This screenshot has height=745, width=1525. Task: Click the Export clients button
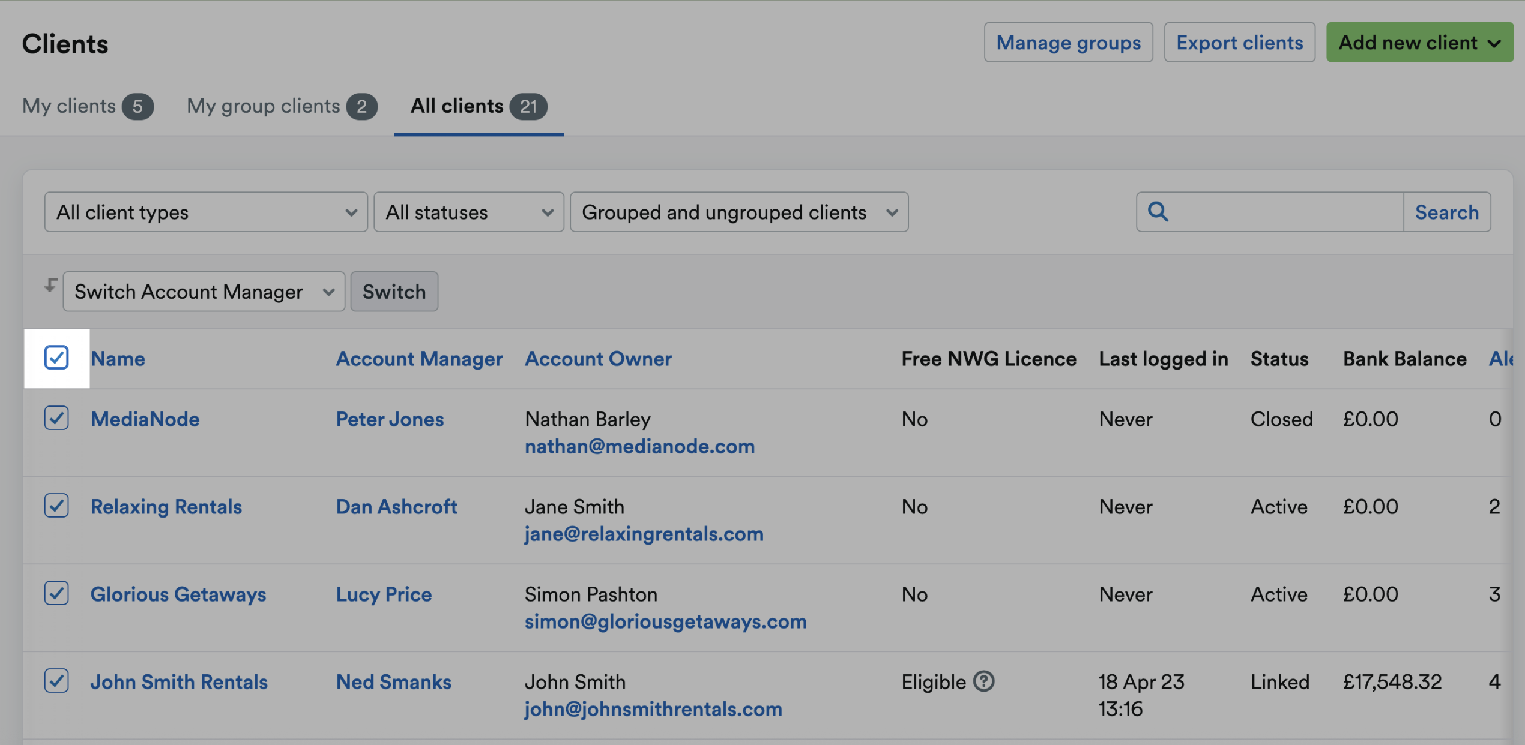1239,43
